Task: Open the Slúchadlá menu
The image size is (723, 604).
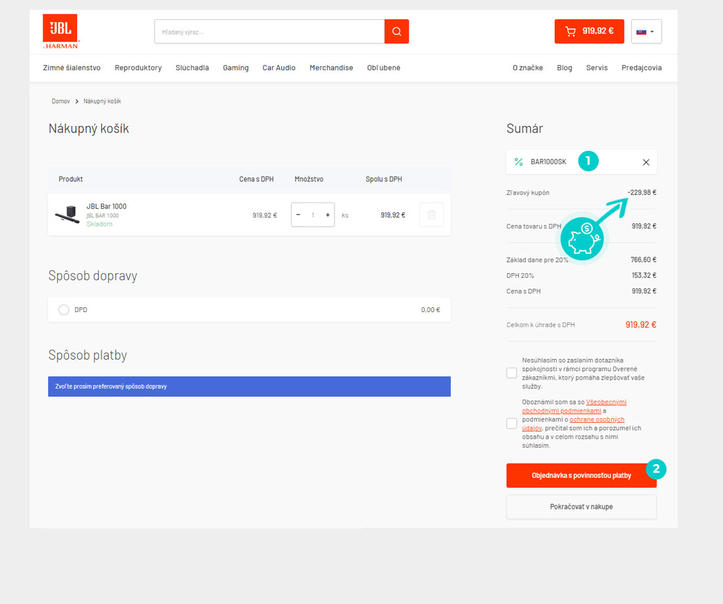Action: tap(193, 68)
